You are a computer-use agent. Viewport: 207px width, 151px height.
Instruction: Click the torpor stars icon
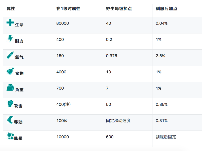tap(10, 136)
